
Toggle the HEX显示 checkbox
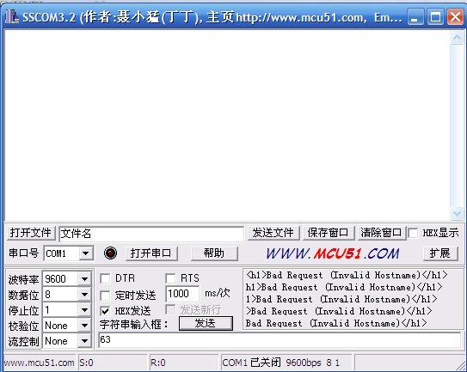(x=413, y=233)
